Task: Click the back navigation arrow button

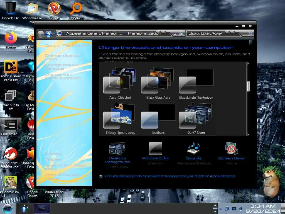Action: click(41, 34)
